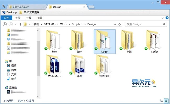Expand the arrow after DATA (D:) in path
Screen dimensions: 170x104
tap(58, 24)
